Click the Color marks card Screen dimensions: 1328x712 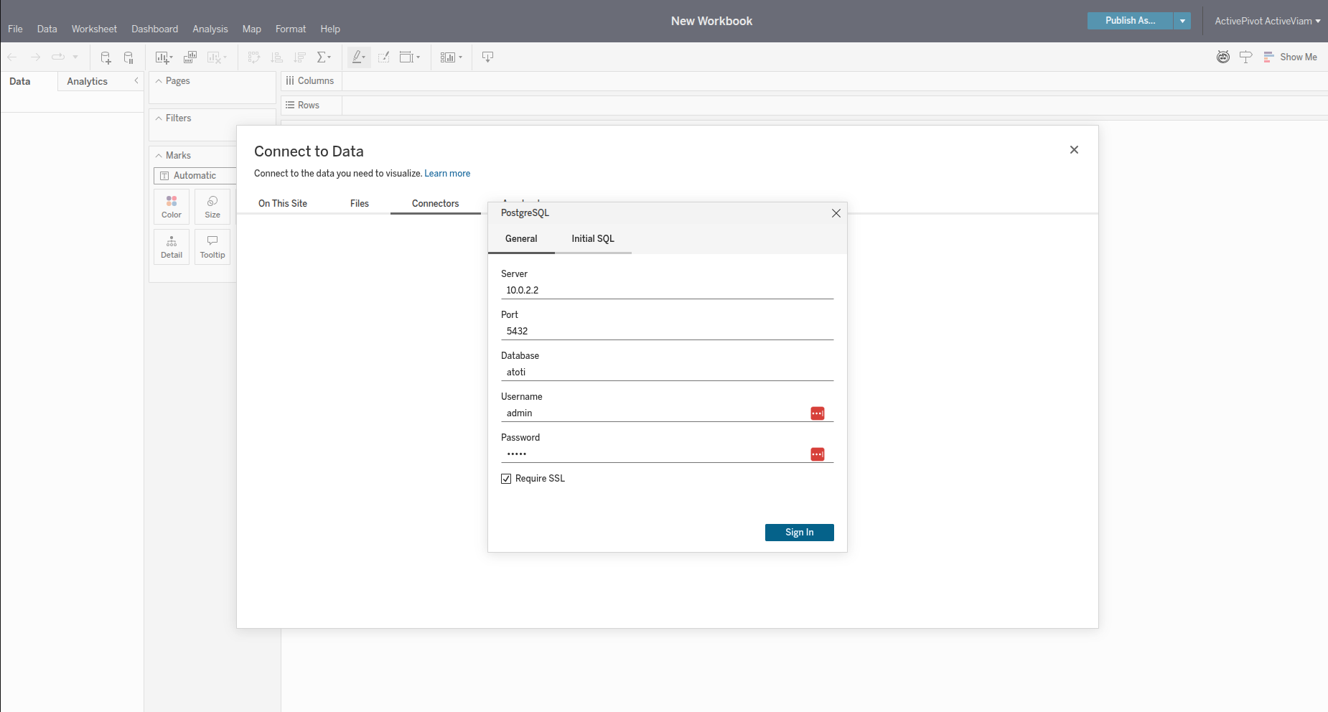(172, 207)
